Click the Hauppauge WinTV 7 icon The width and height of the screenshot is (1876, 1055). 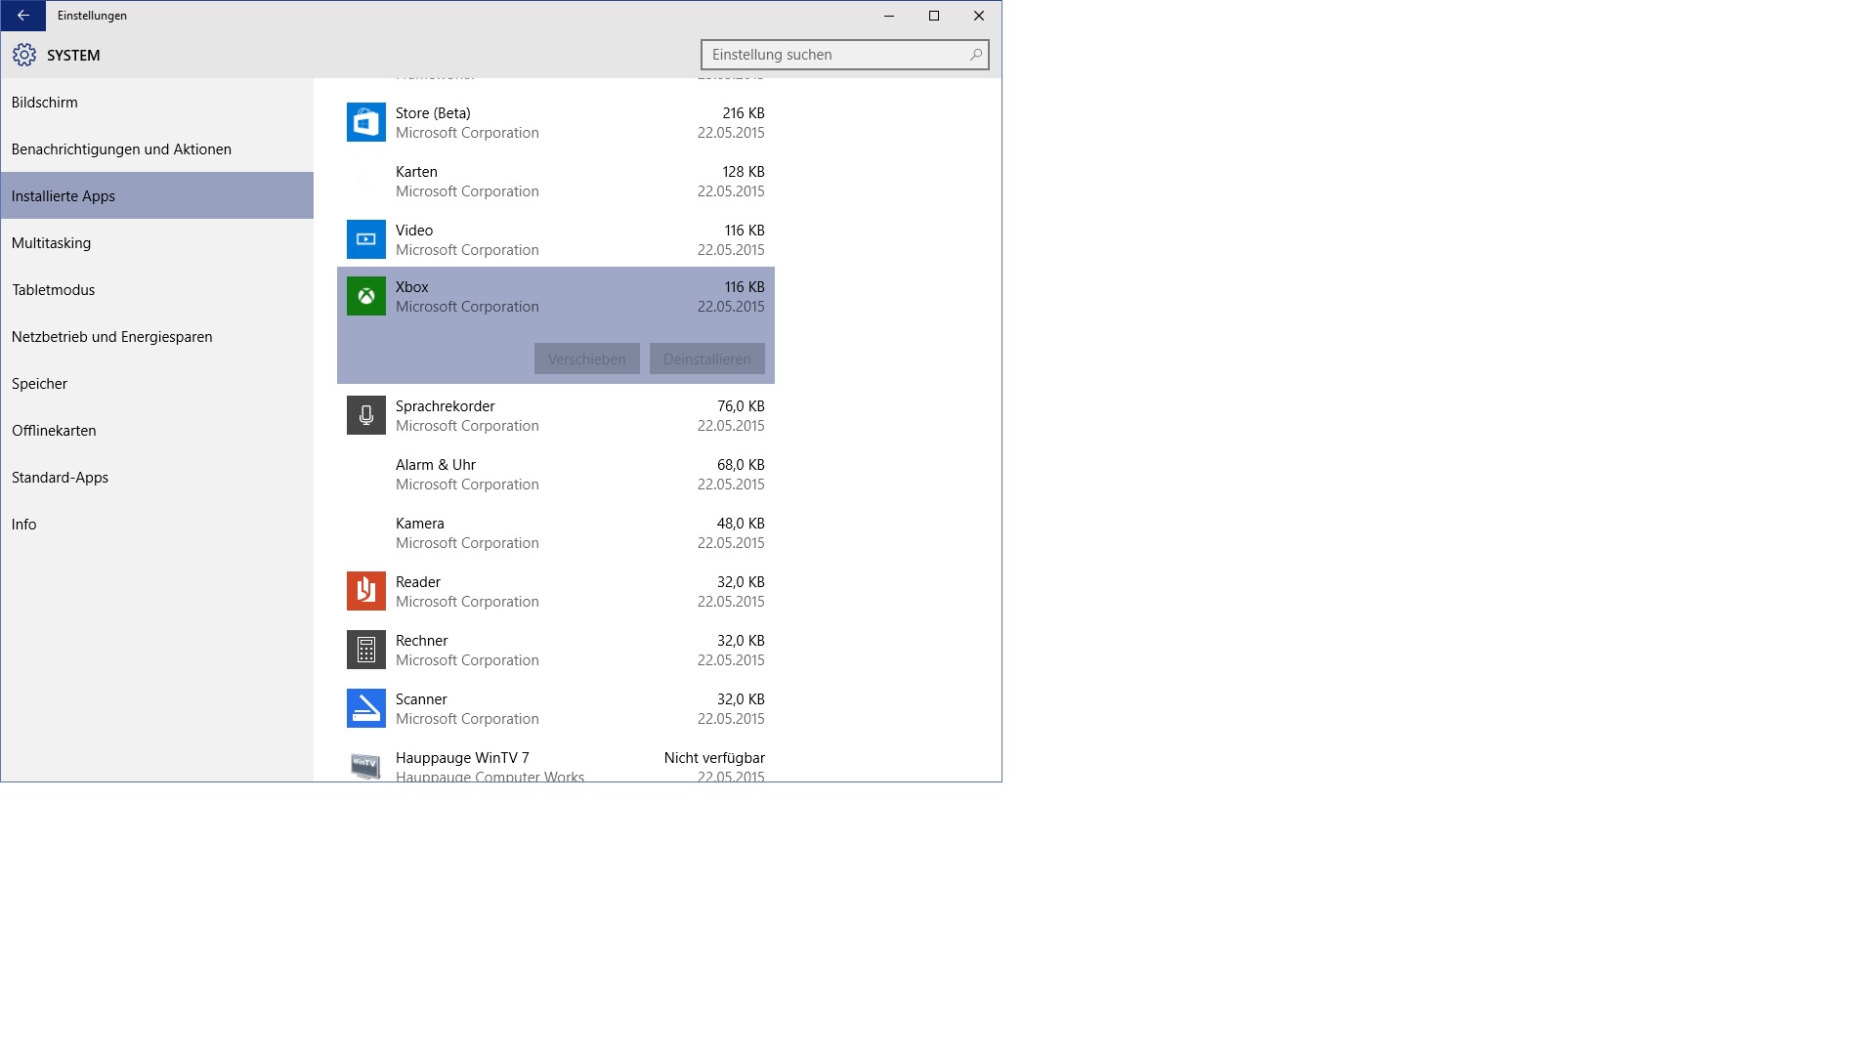pyautogui.click(x=365, y=766)
